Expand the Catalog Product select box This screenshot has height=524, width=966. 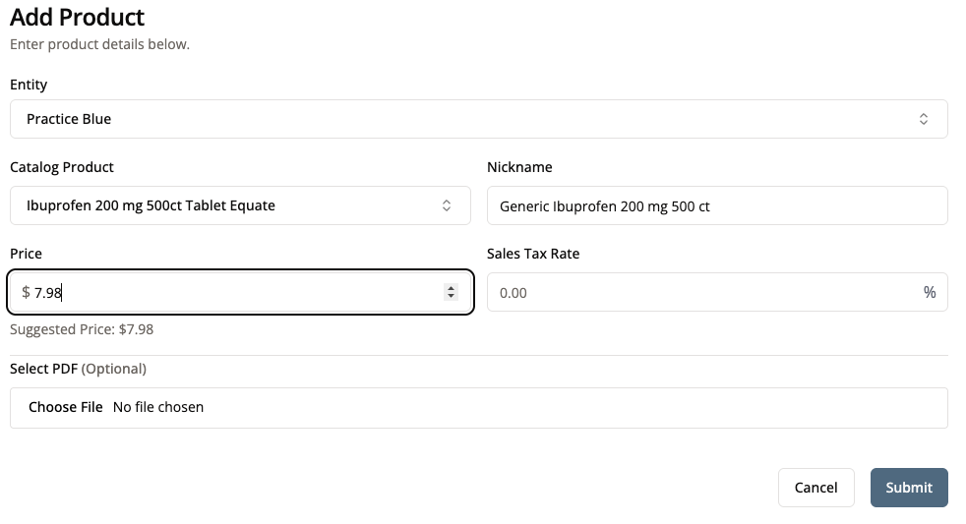click(240, 205)
